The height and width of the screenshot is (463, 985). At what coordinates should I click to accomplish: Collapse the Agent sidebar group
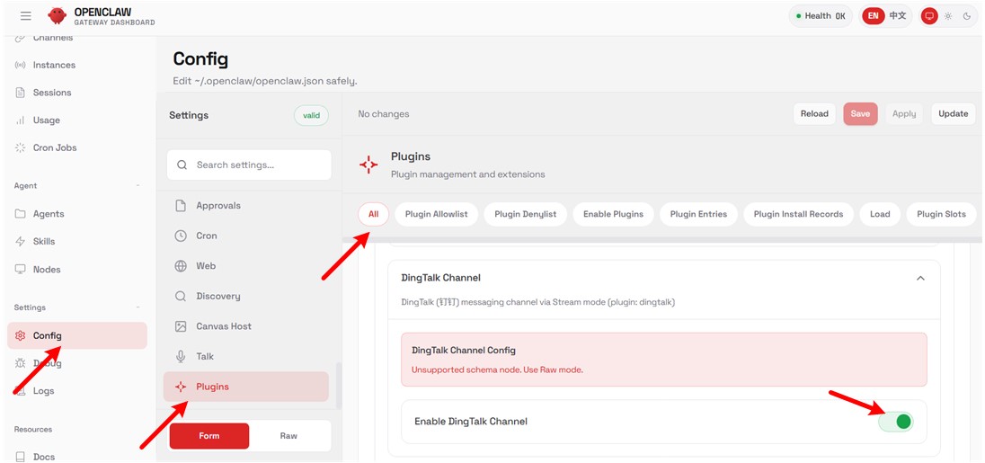(138, 186)
